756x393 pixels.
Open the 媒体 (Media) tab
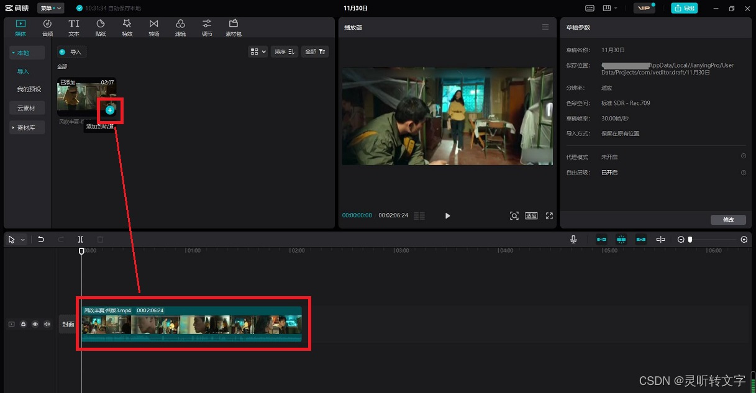click(20, 28)
